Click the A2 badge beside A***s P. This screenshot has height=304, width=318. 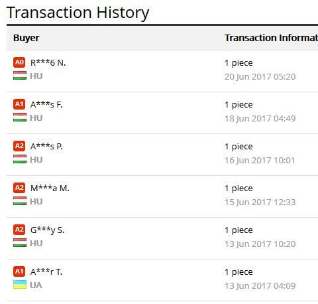coord(19,146)
